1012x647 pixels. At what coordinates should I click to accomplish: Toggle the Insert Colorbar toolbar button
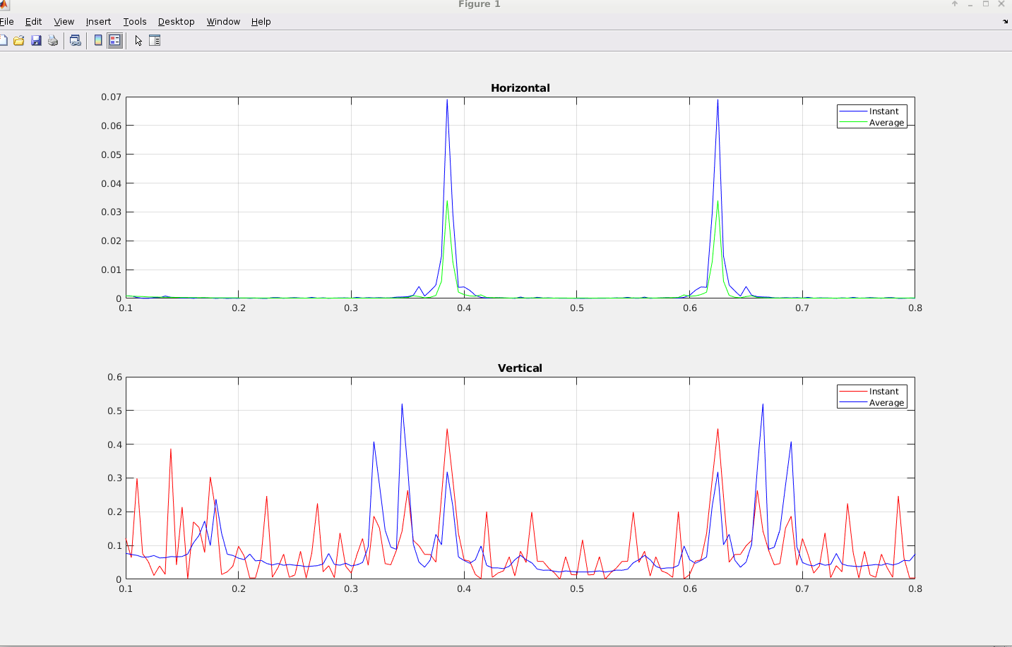[x=98, y=41]
